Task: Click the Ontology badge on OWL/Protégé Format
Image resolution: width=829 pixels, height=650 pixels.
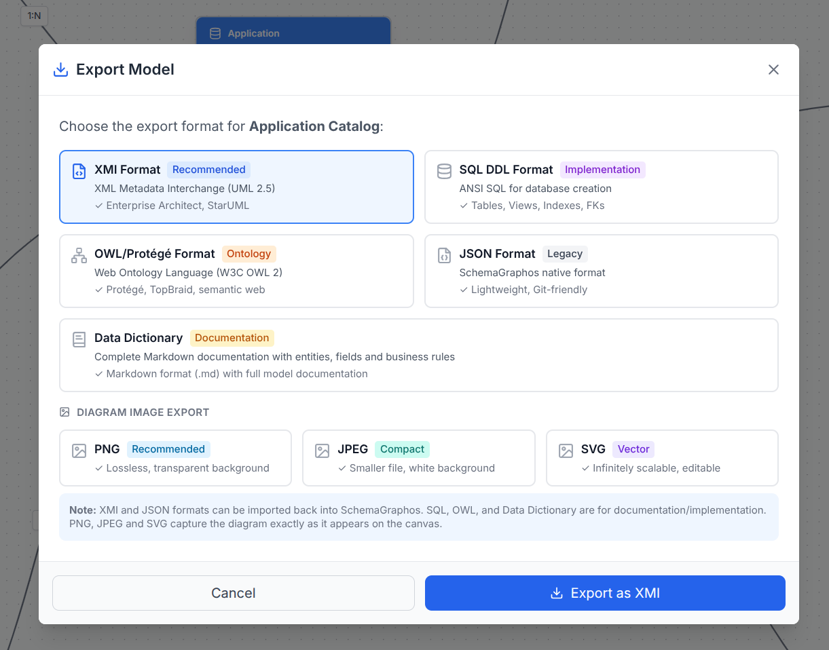Action: [248, 253]
